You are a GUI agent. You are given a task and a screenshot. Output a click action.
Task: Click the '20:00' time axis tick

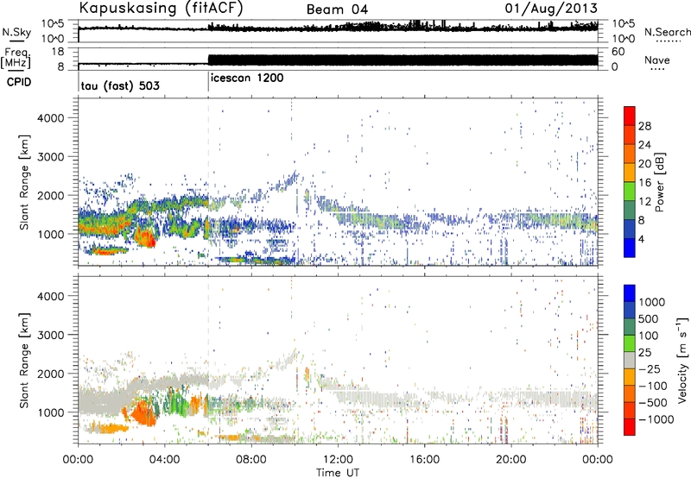[510, 460]
